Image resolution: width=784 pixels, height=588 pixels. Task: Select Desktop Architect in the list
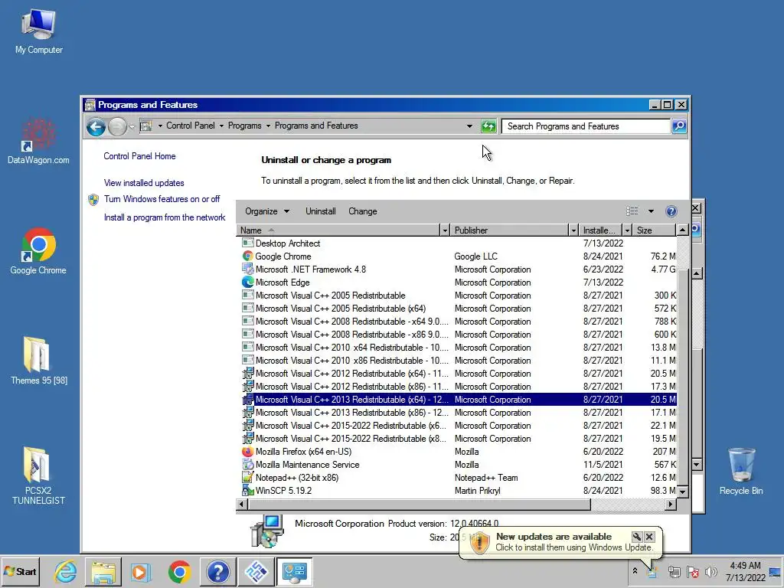456,243
